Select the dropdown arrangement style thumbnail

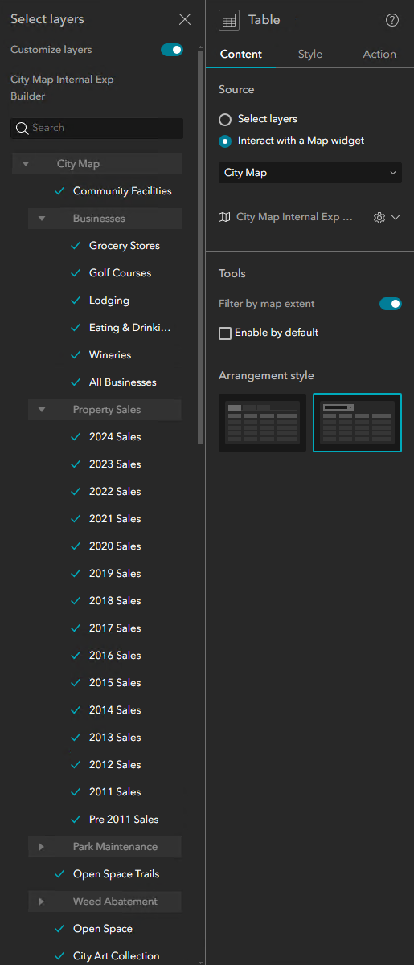pos(357,423)
